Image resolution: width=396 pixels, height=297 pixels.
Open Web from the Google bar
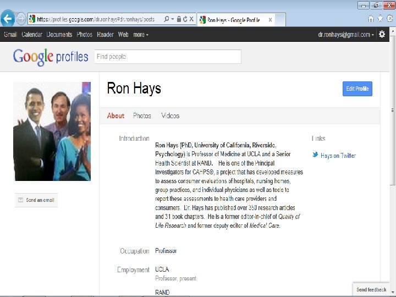coord(123,35)
